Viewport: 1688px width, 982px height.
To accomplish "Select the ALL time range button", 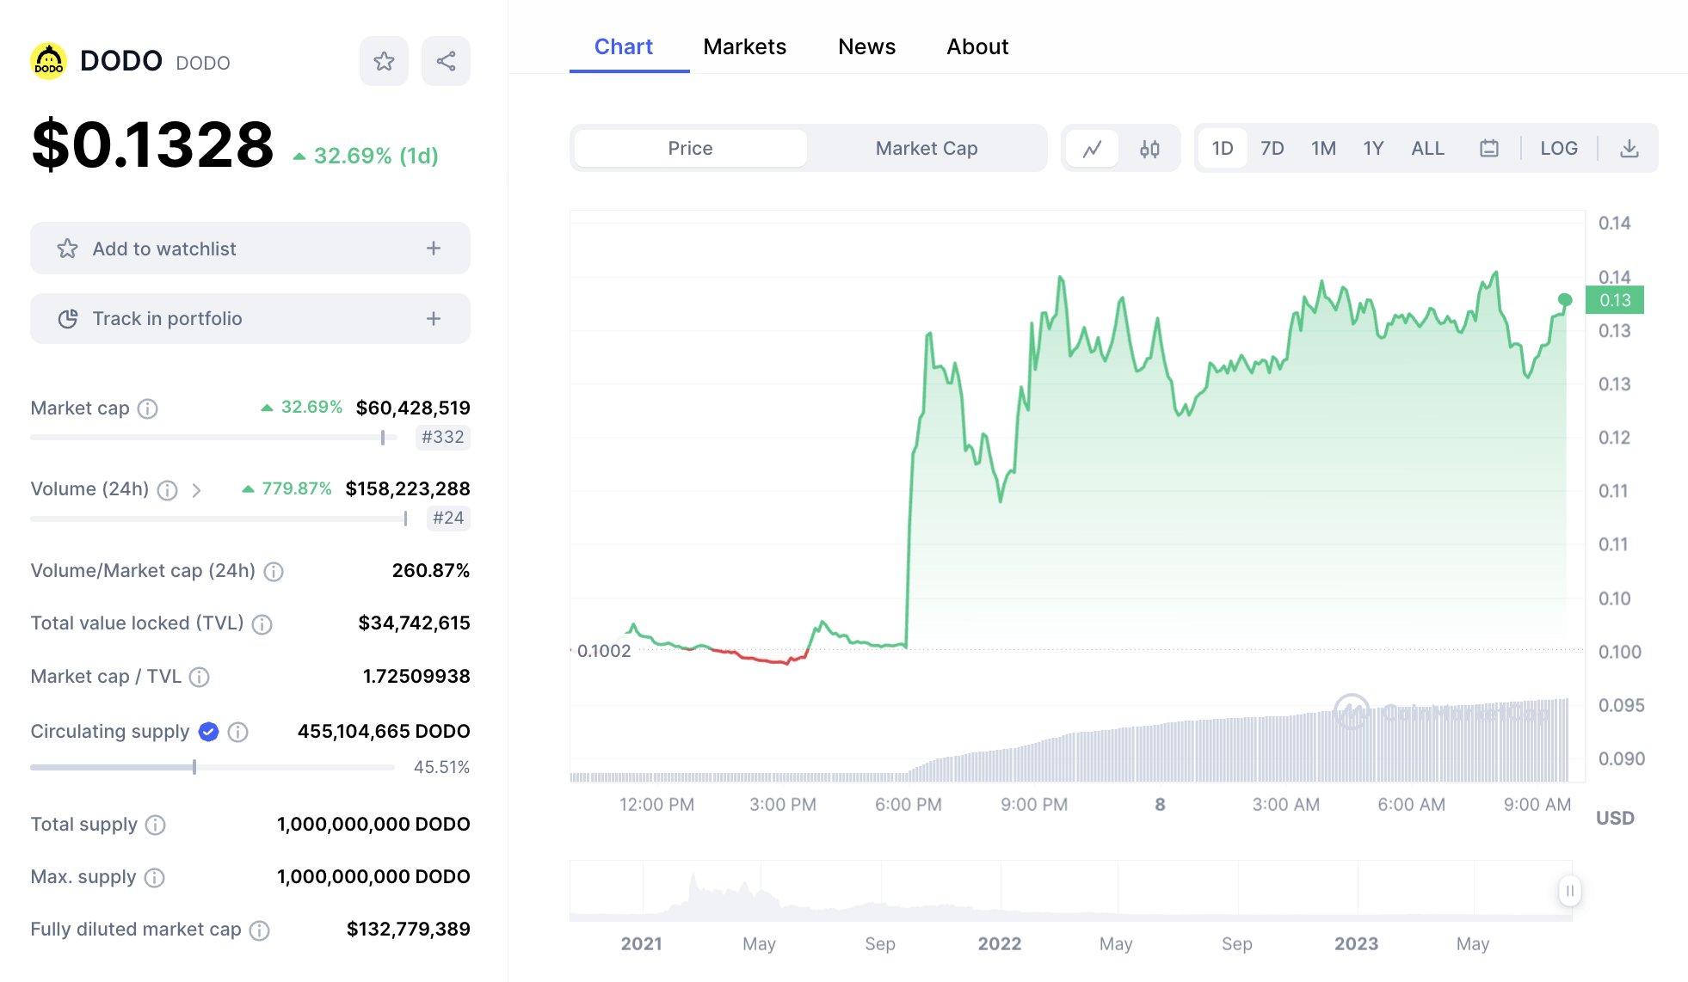I will click(1427, 149).
